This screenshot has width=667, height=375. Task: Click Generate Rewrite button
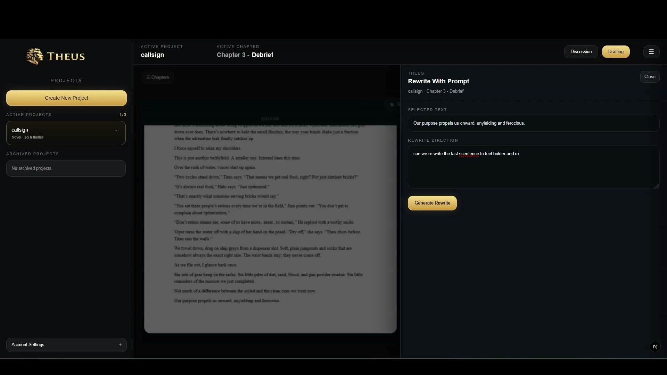coord(432,203)
